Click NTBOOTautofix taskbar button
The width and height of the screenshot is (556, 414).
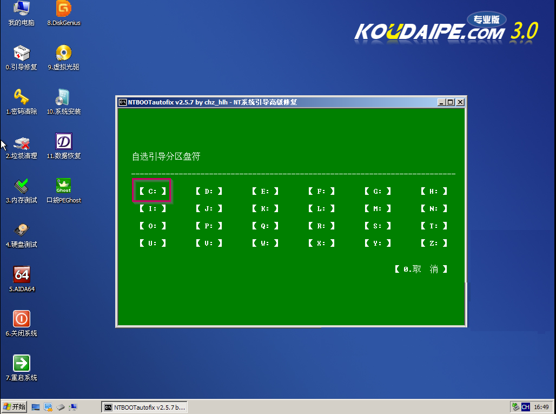tap(145, 407)
